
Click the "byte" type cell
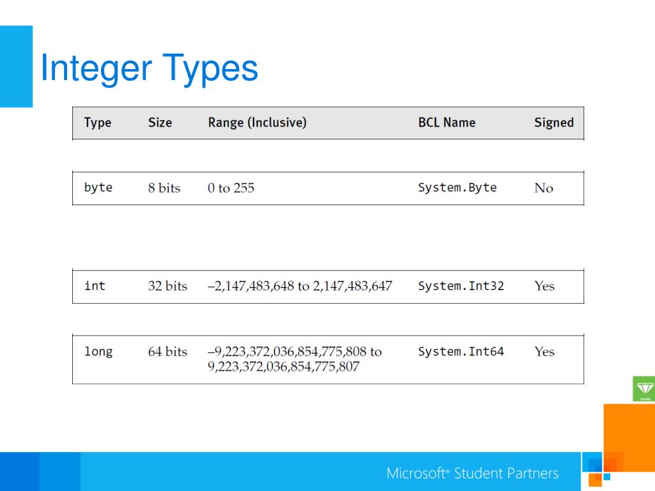[98, 187]
